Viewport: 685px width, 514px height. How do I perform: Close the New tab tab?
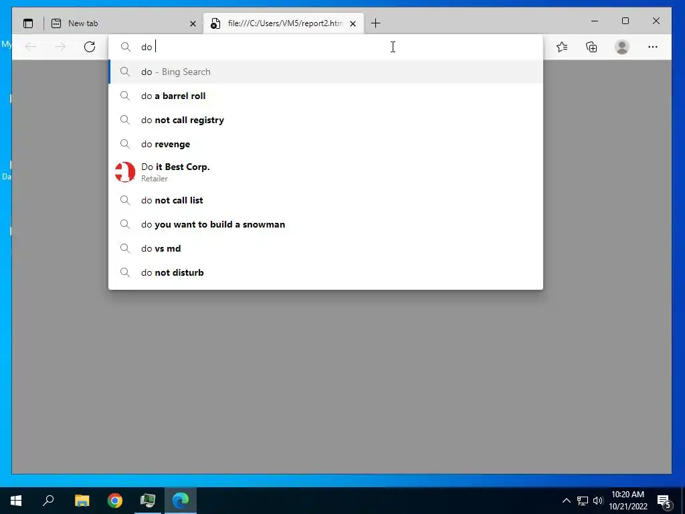pyautogui.click(x=193, y=23)
